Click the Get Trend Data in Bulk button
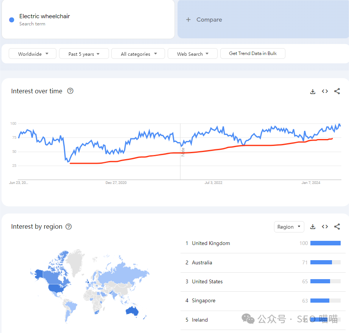 pos(252,53)
